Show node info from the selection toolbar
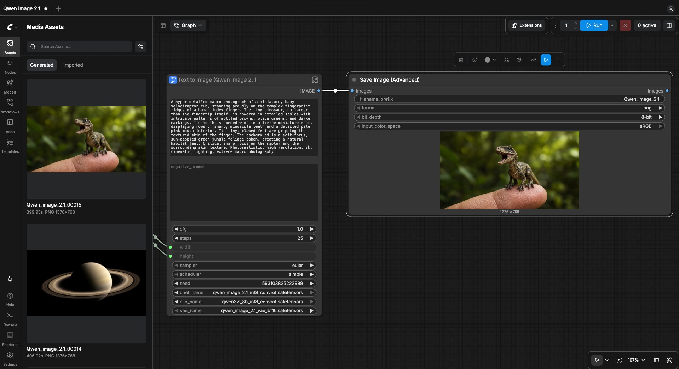 click(475, 60)
